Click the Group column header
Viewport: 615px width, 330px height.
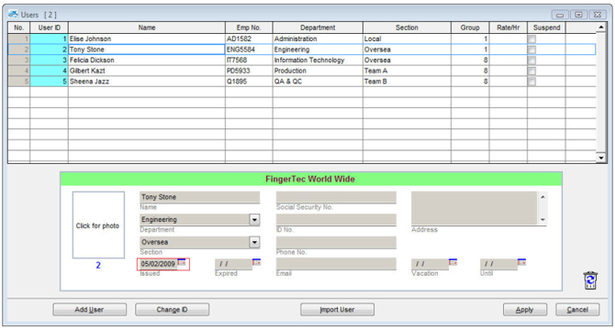click(470, 27)
